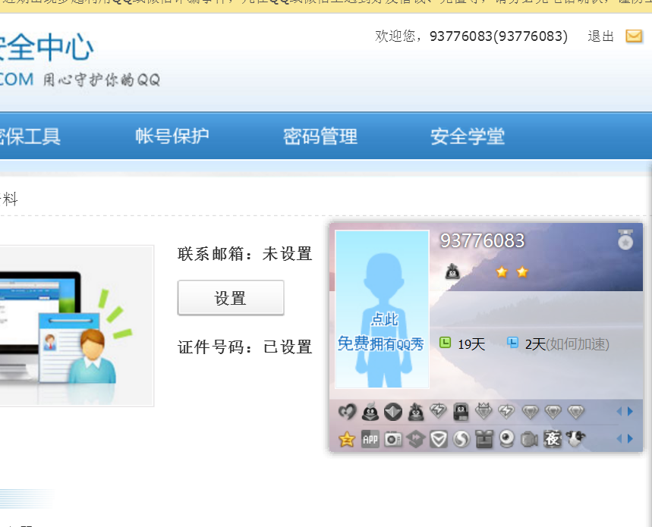The height and width of the screenshot is (527, 652).
Task: Go to the 安全学堂 tab
Action: (x=468, y=136)
